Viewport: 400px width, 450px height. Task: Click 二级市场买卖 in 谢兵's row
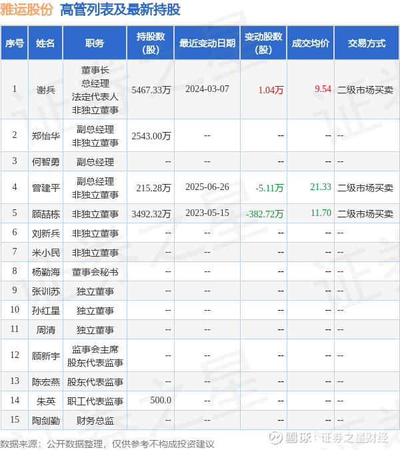[x=365, y=90]
